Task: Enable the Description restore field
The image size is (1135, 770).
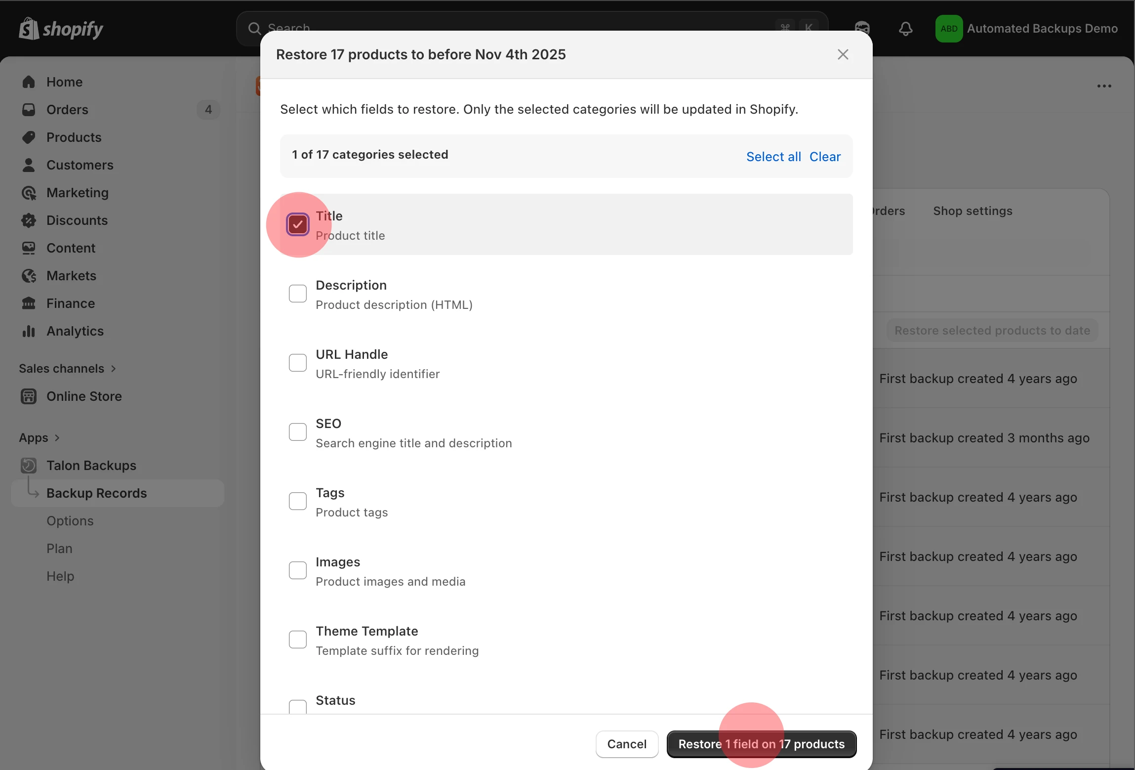Action: [x=297, y=294]
